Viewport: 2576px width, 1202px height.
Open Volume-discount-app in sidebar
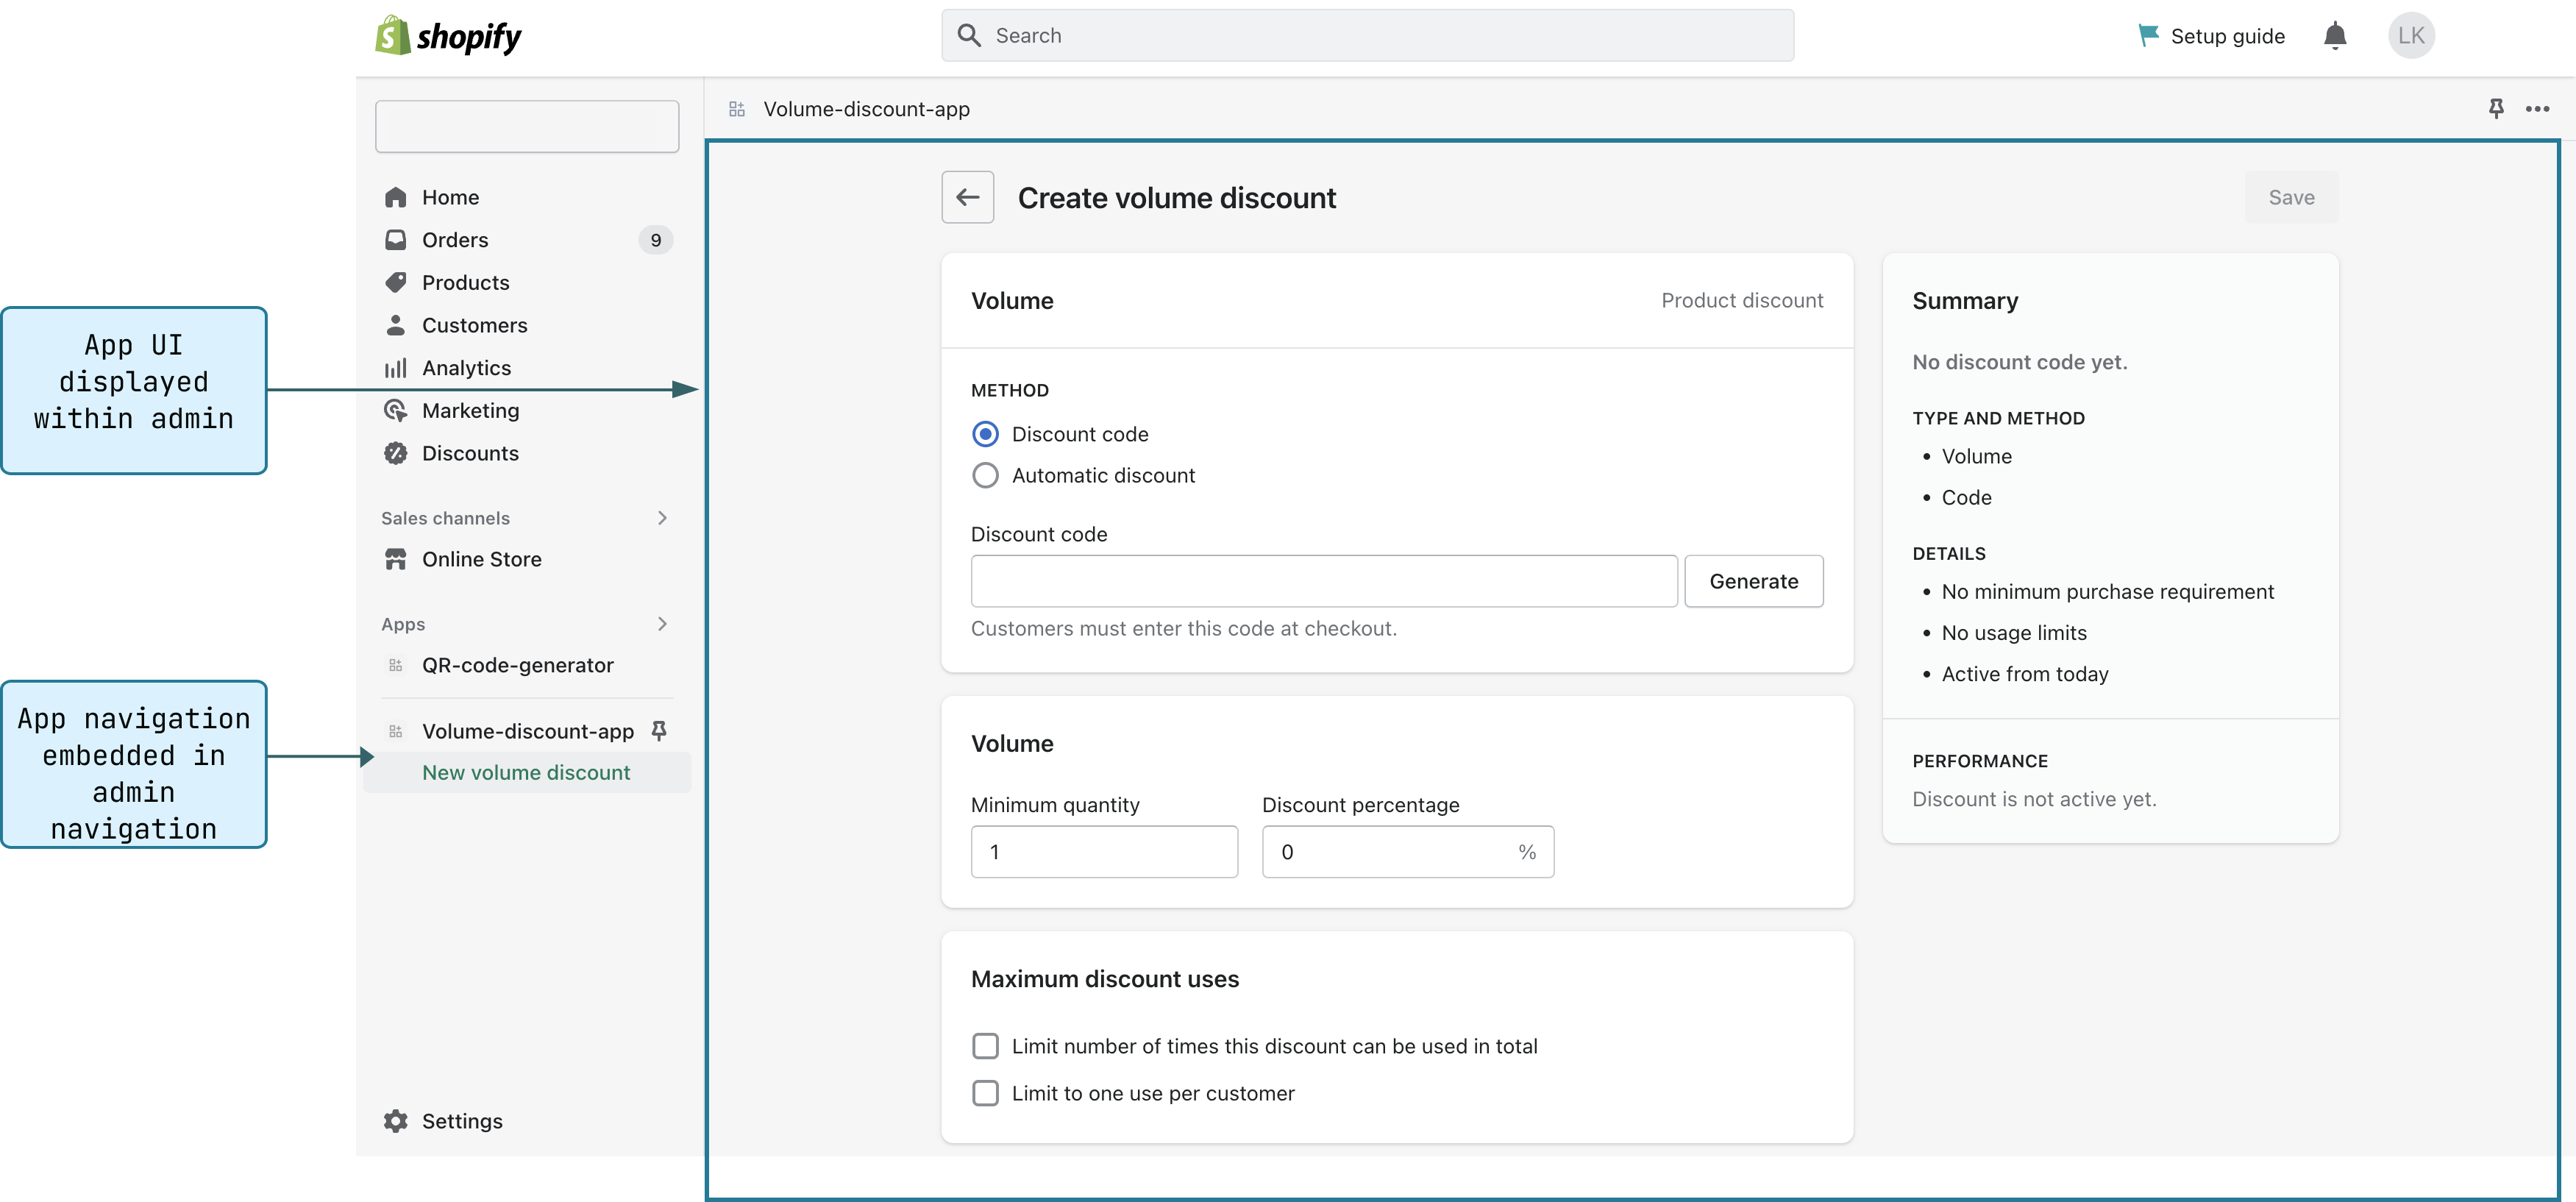(527, 731)
